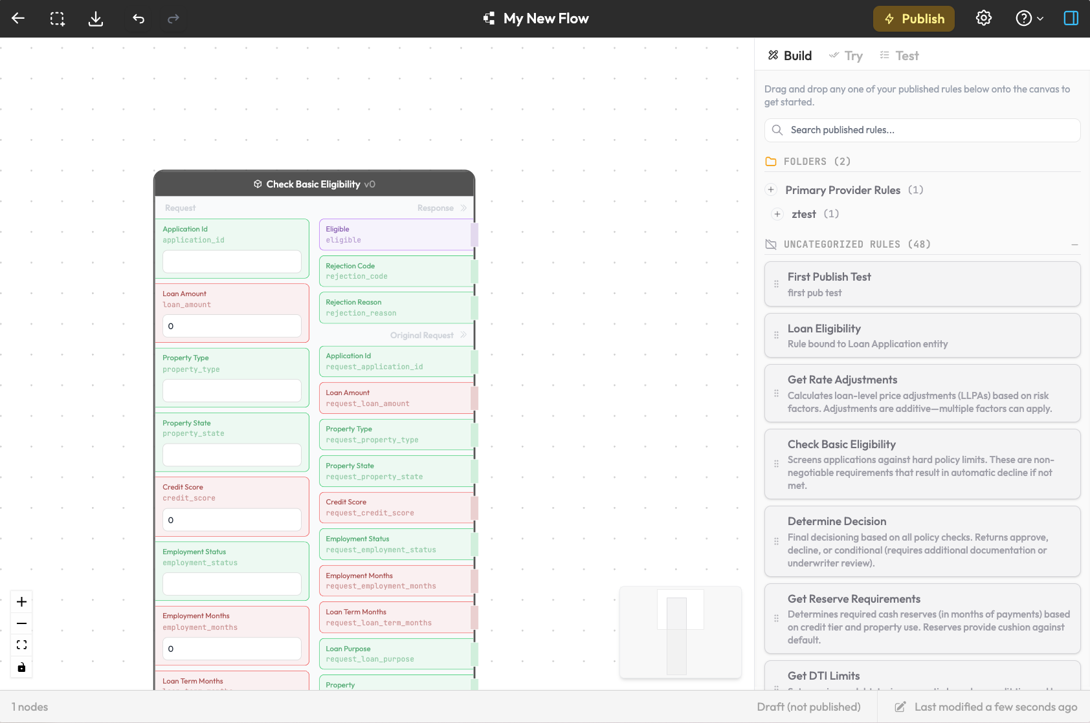Zoom out on the canvas

(21, 623)
